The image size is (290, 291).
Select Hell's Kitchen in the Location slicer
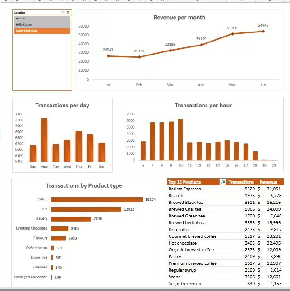pos(41,25)
